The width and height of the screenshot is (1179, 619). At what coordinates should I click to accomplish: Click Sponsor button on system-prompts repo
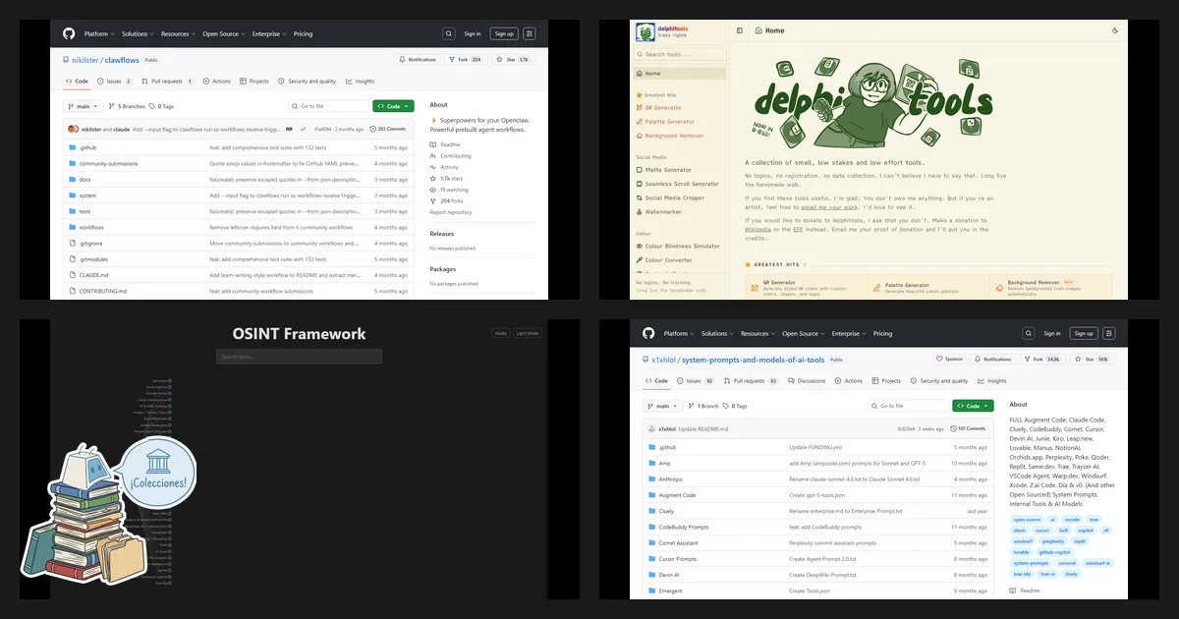[949, 360]
